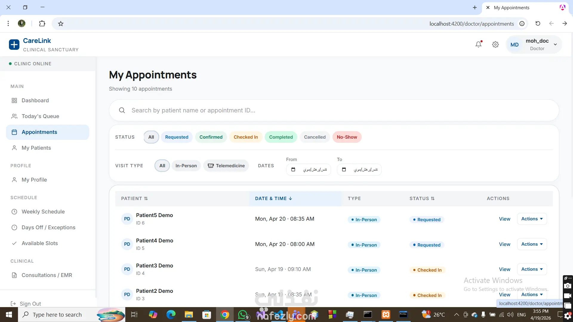Viewport: 573px width, 322px height.
Task: Sign out of CareLink
Action: 26,304
